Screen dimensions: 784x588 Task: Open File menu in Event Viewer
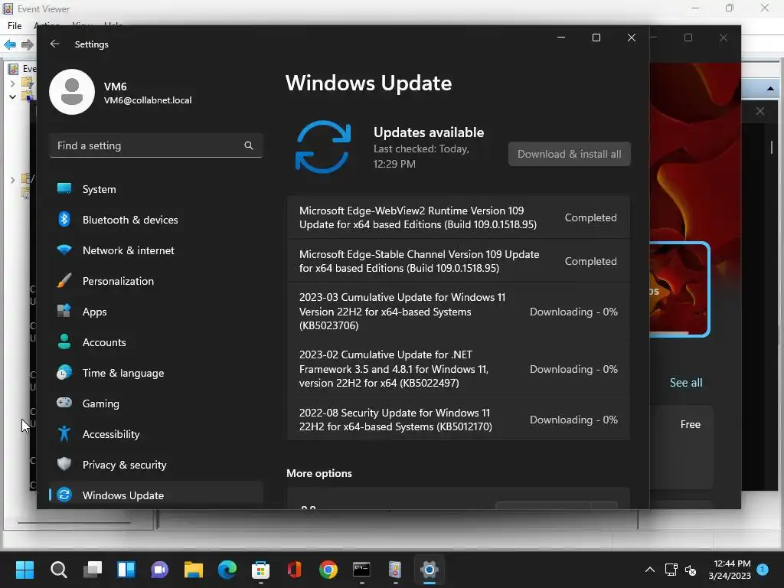(x=15, y=25)
